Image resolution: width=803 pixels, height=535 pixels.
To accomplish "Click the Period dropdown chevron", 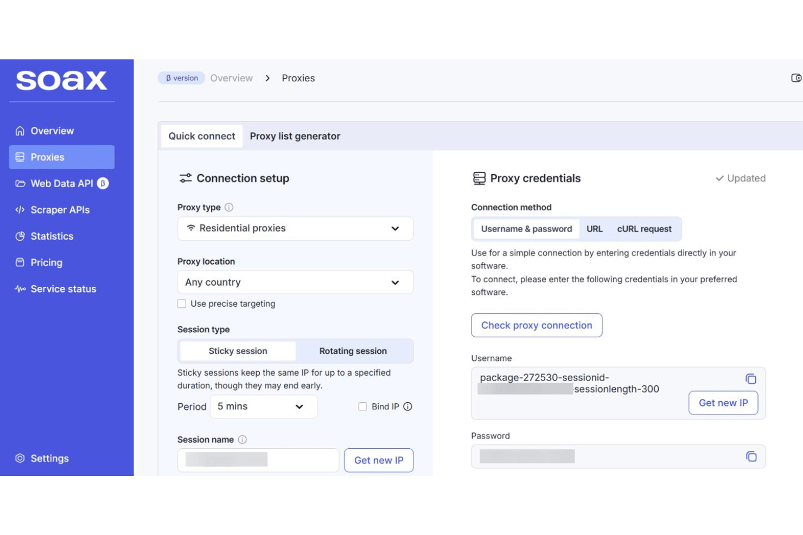I will [299, 407].
